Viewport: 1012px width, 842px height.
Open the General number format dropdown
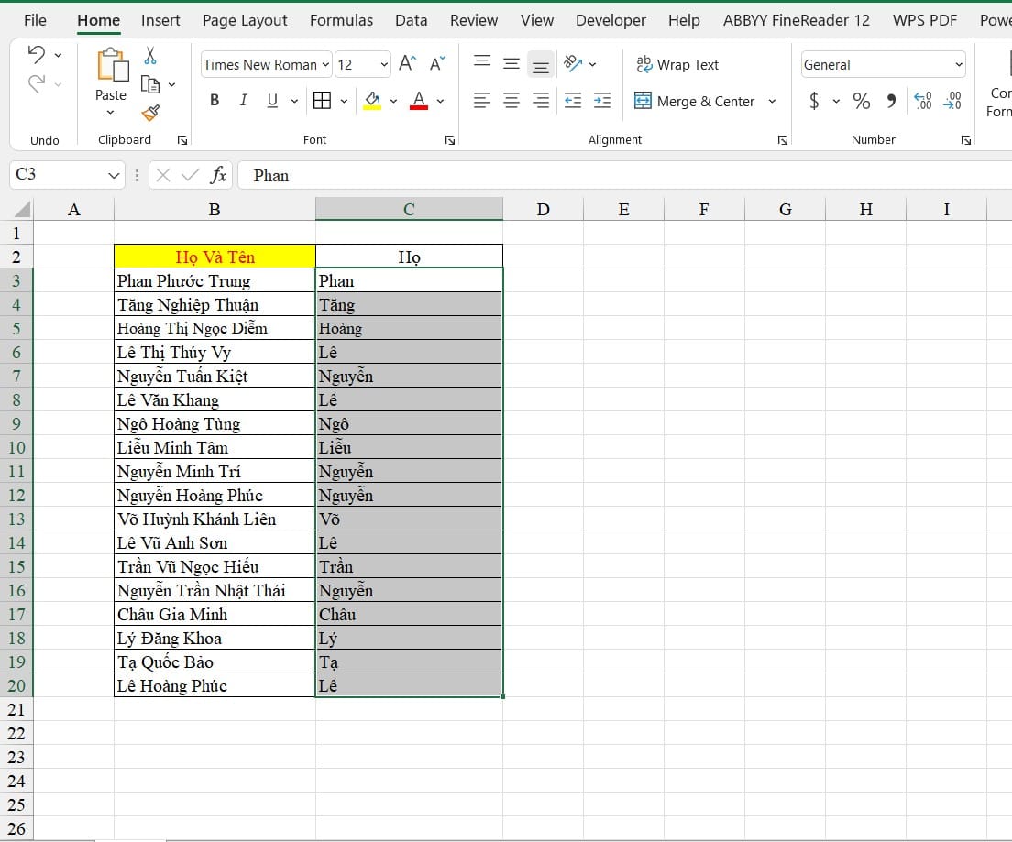(x=959, y=64)
